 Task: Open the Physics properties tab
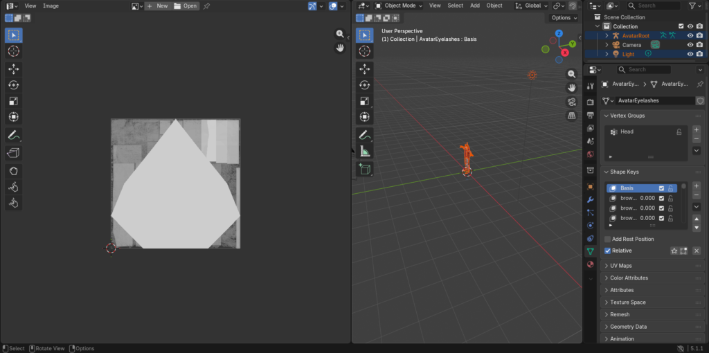[x=590, y=226]
